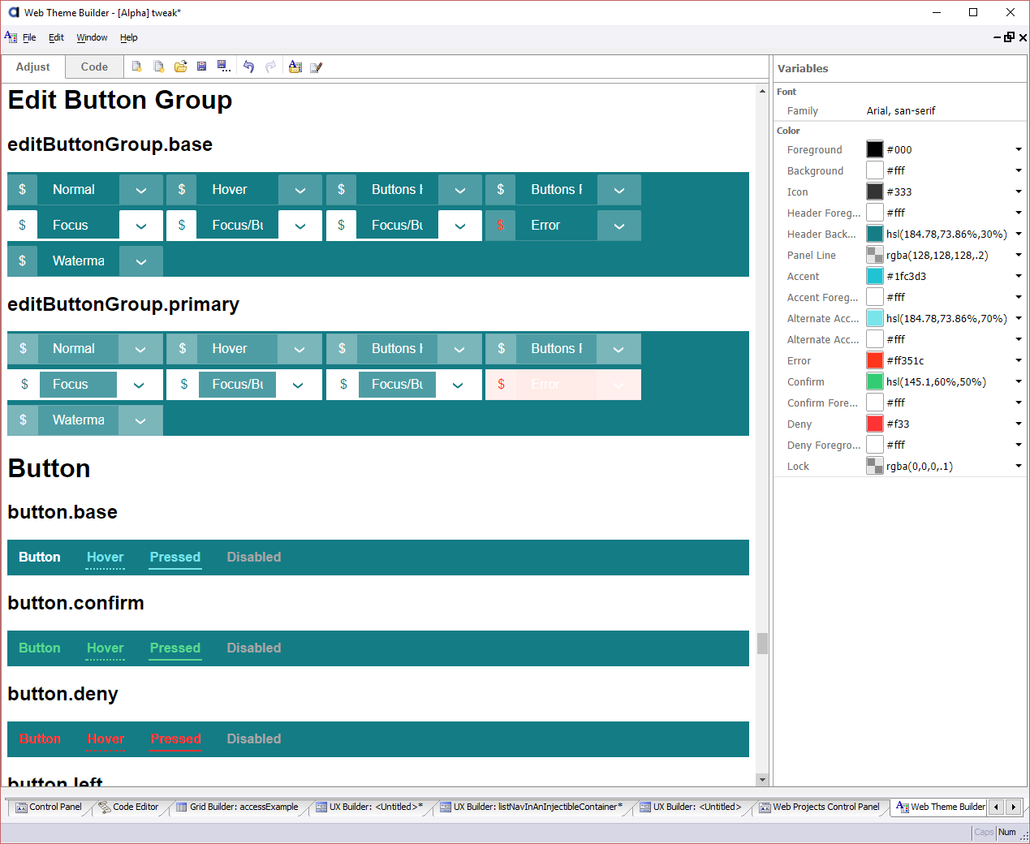Click the Header Background teal color swatch
1030x844 pixels.
click(x=875, y=234)
